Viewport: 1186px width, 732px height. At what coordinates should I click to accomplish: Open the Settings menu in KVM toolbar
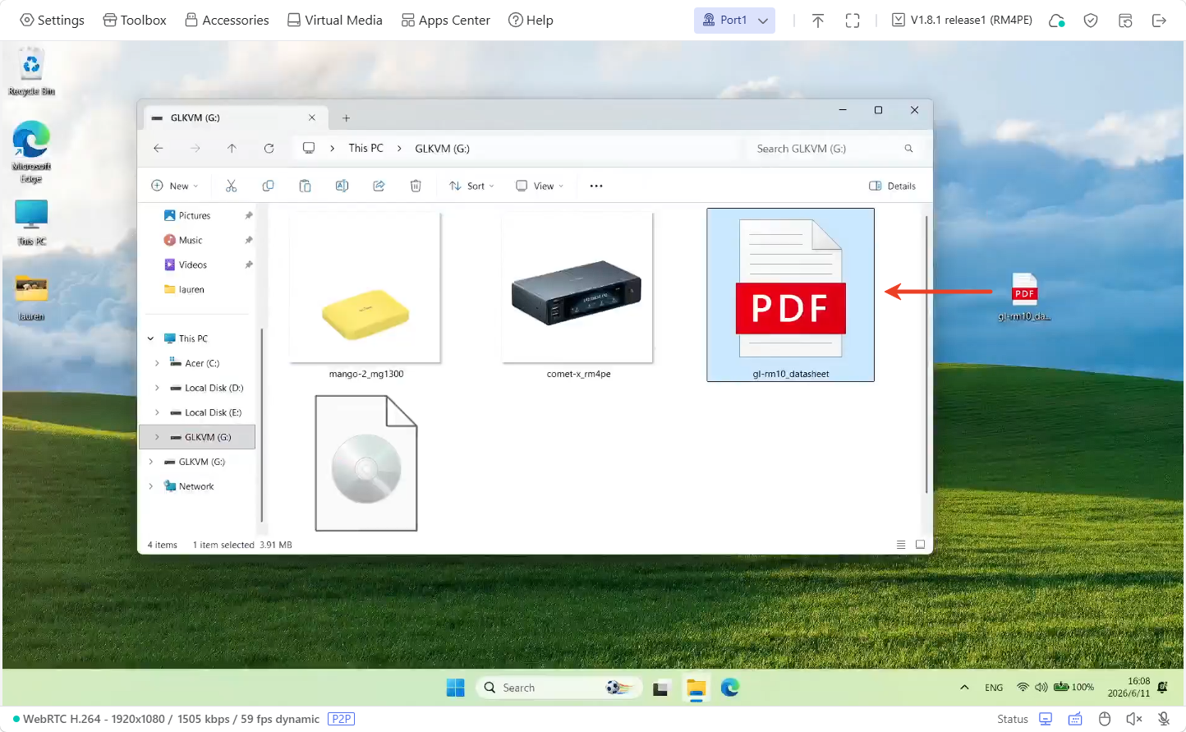[x=52, y=20]
